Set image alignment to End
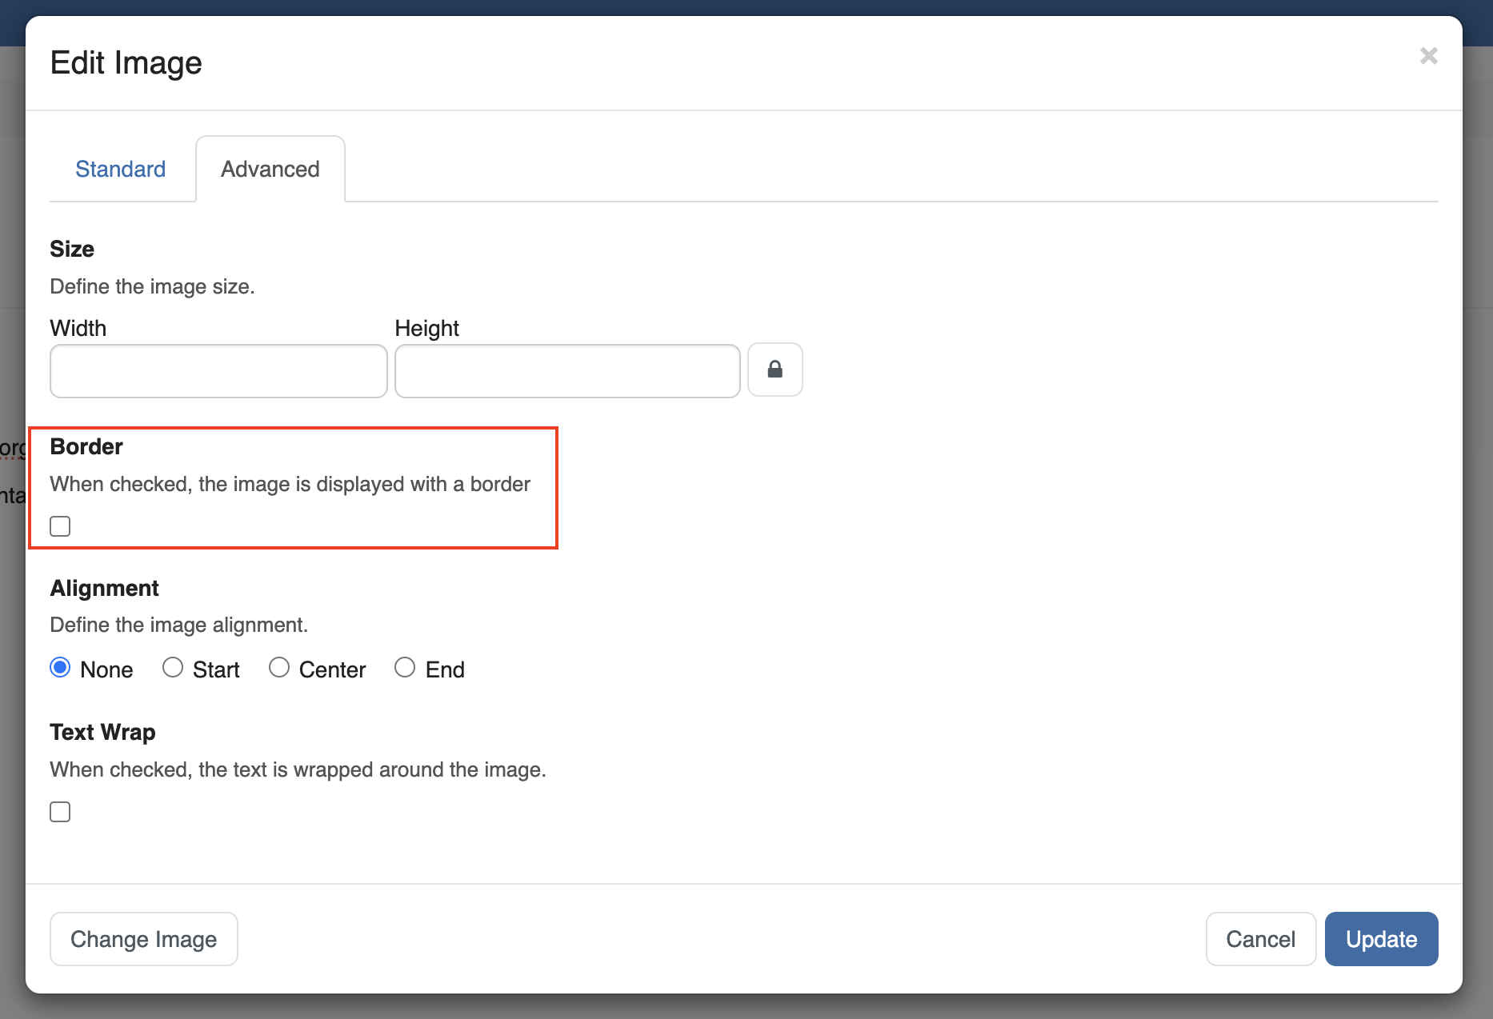 [x=405, y=668]
